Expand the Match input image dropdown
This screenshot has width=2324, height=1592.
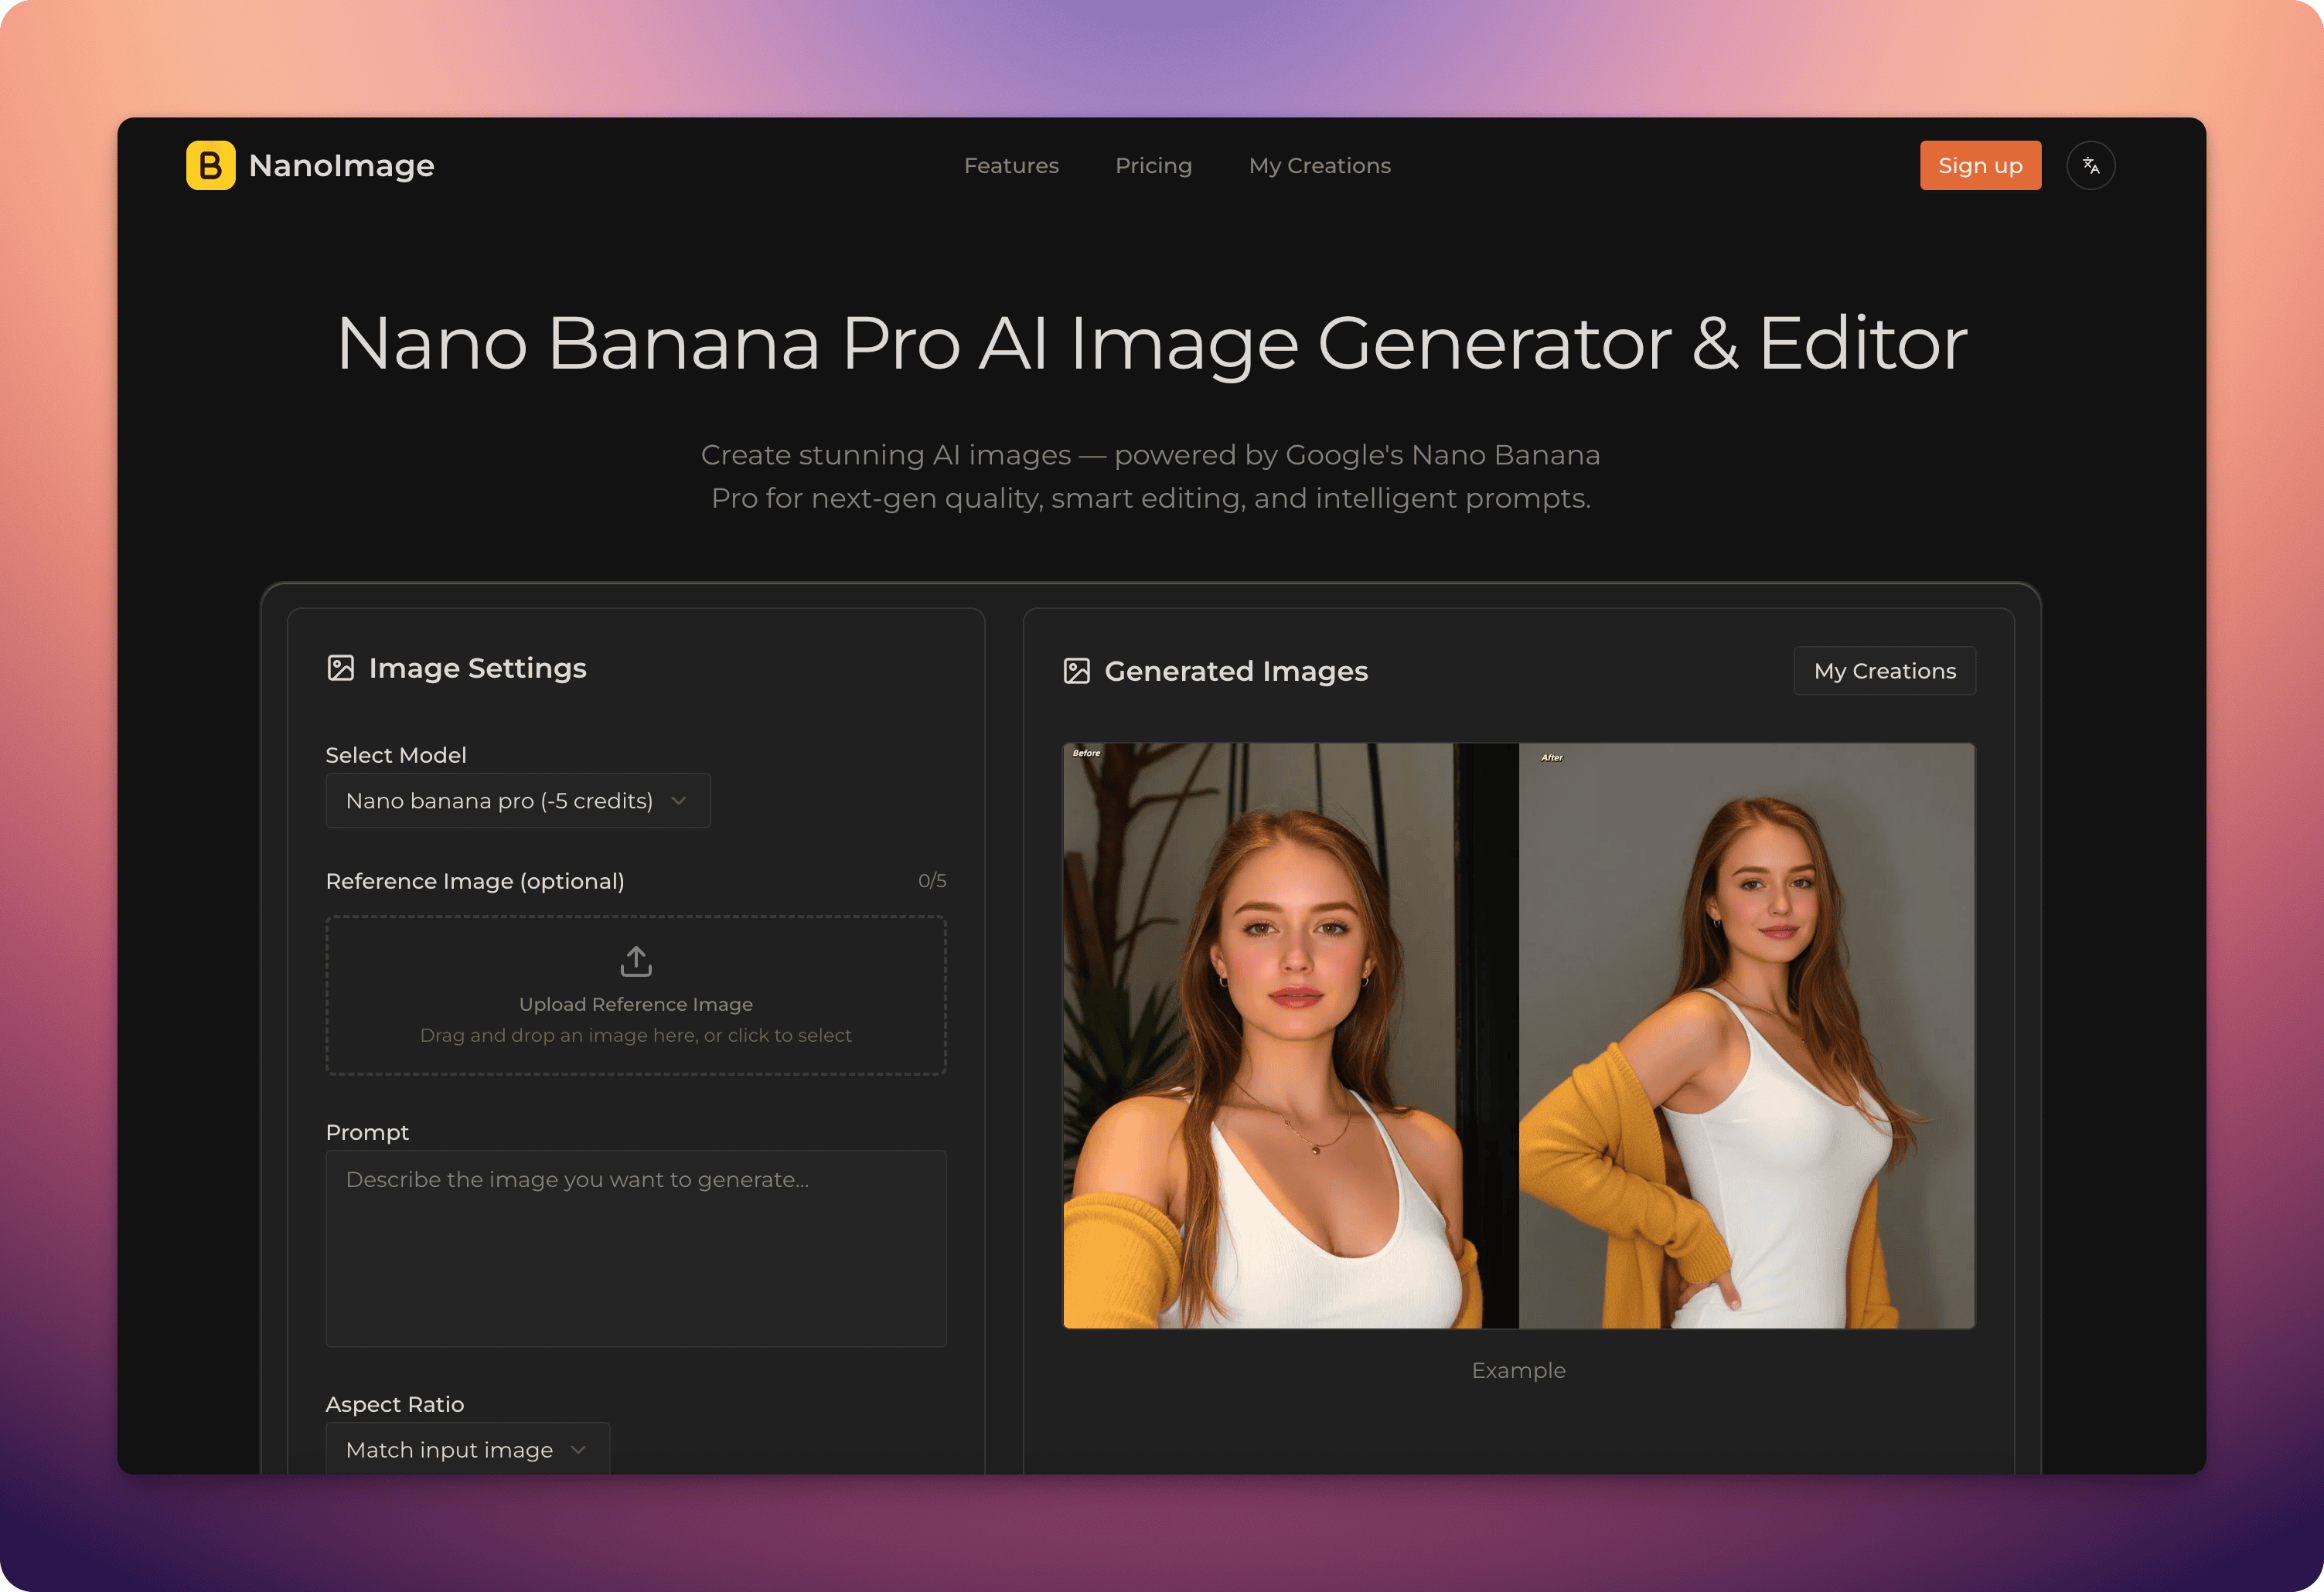(x=450, y=1449)
